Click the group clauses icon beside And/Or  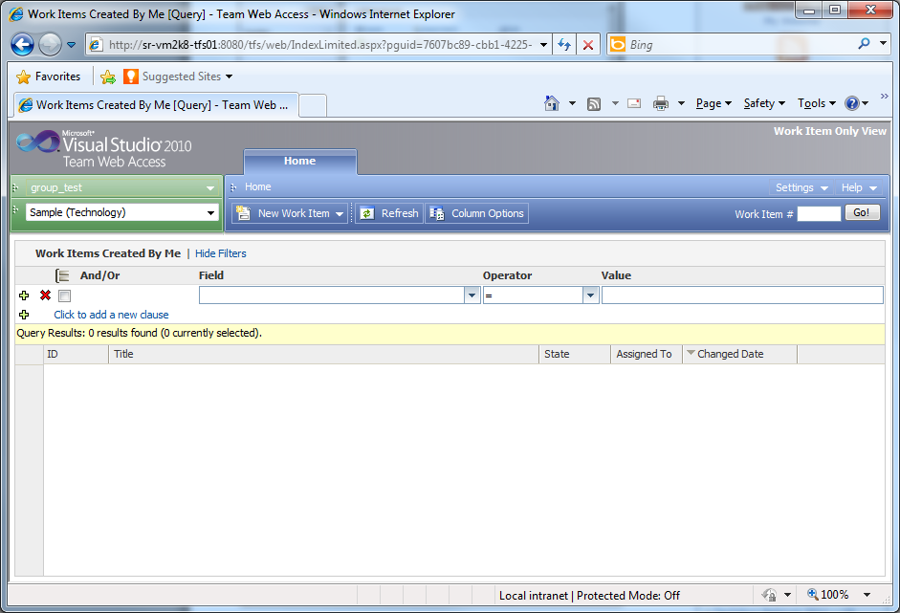(x=62, y=275)
